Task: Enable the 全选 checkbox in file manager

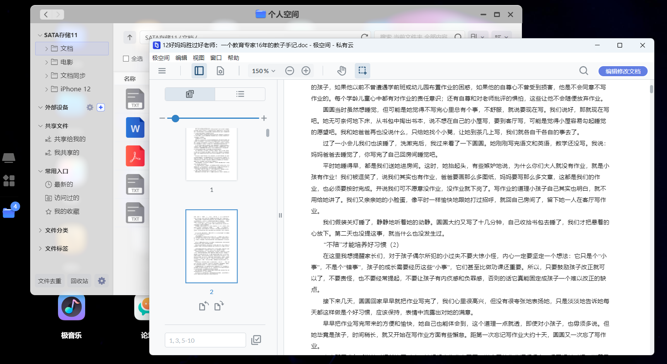Action: (126, 58)
